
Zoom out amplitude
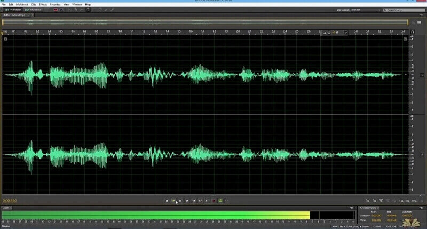click(375, 201)
